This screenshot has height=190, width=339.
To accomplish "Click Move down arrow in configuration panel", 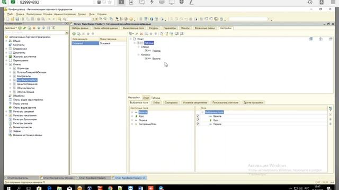I will 43,28.
